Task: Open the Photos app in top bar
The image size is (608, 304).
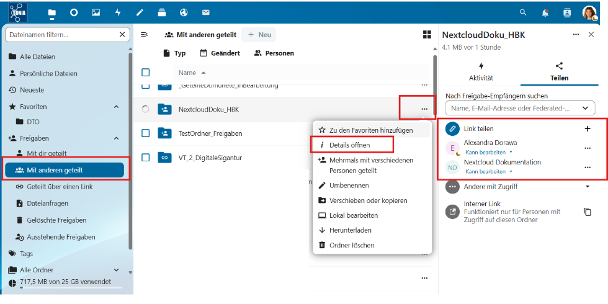Action: [96, 12]
